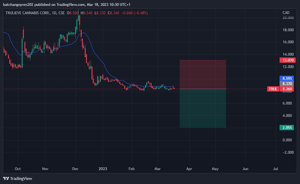The image size is (300, 184).
Task: Click the TRUL ticker tag
Action: tap(273, 89)
